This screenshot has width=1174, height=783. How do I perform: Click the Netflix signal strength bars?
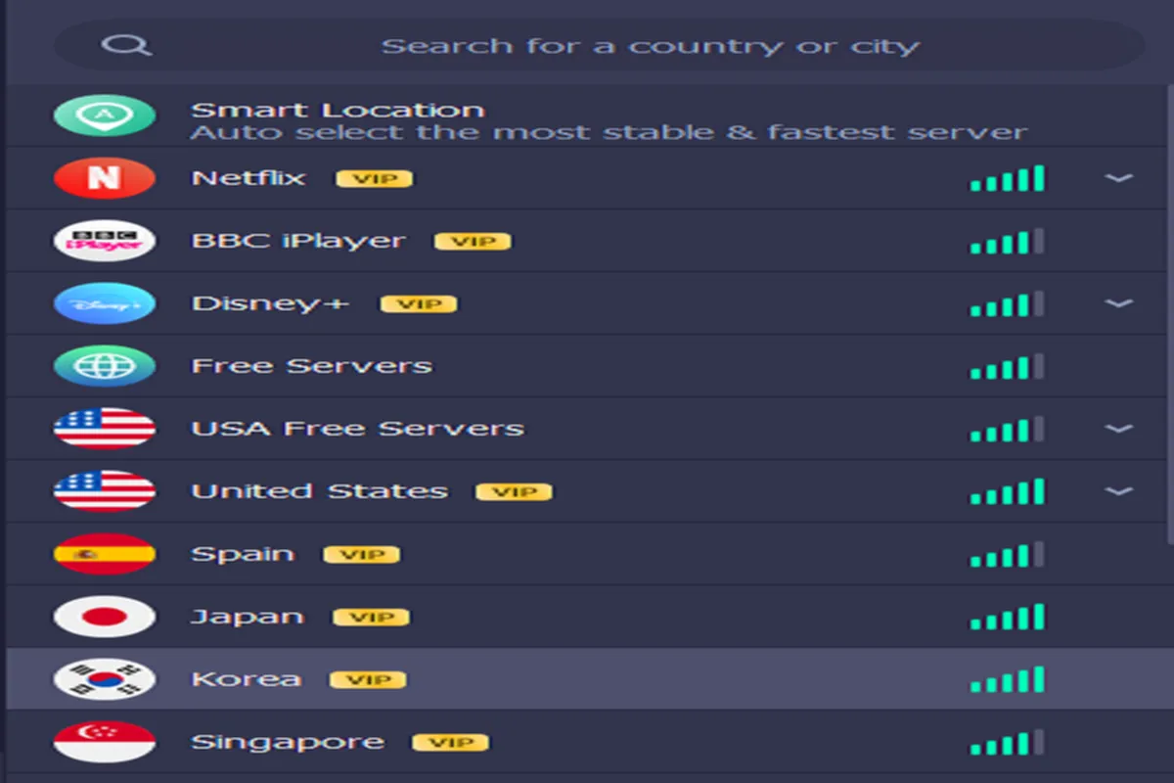click(1008, 178)
